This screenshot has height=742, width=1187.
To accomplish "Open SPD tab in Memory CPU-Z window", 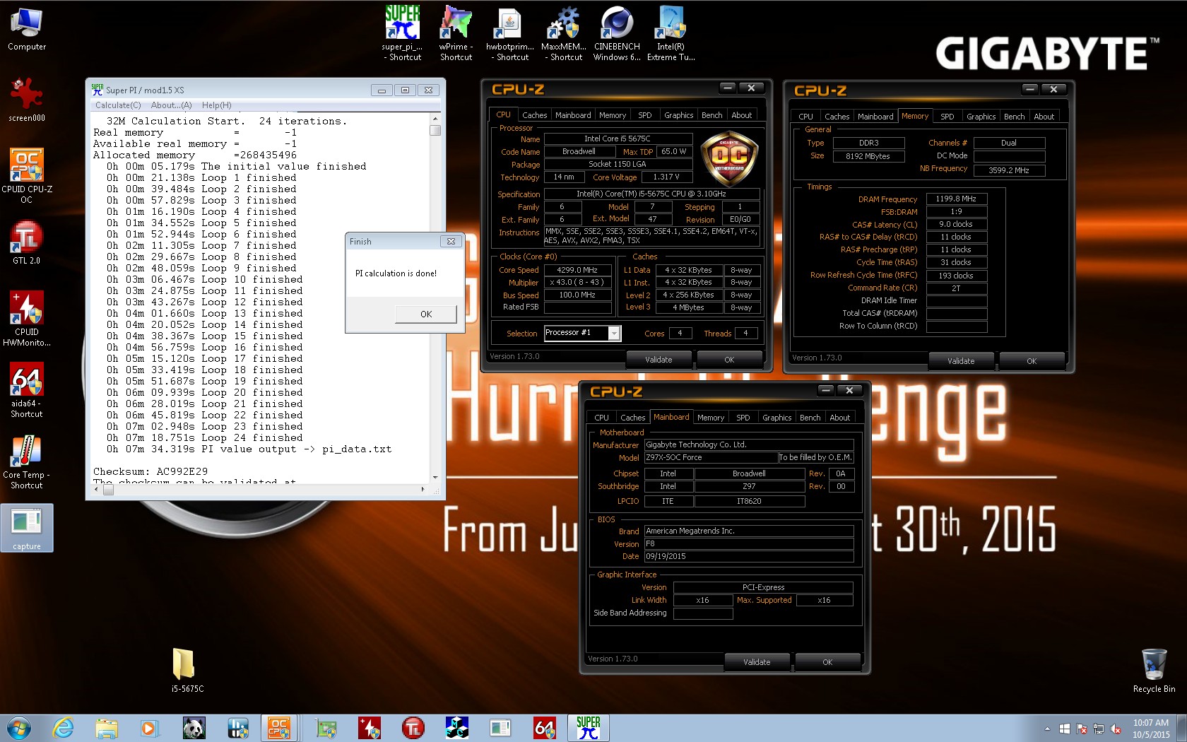I will point(947,117).
